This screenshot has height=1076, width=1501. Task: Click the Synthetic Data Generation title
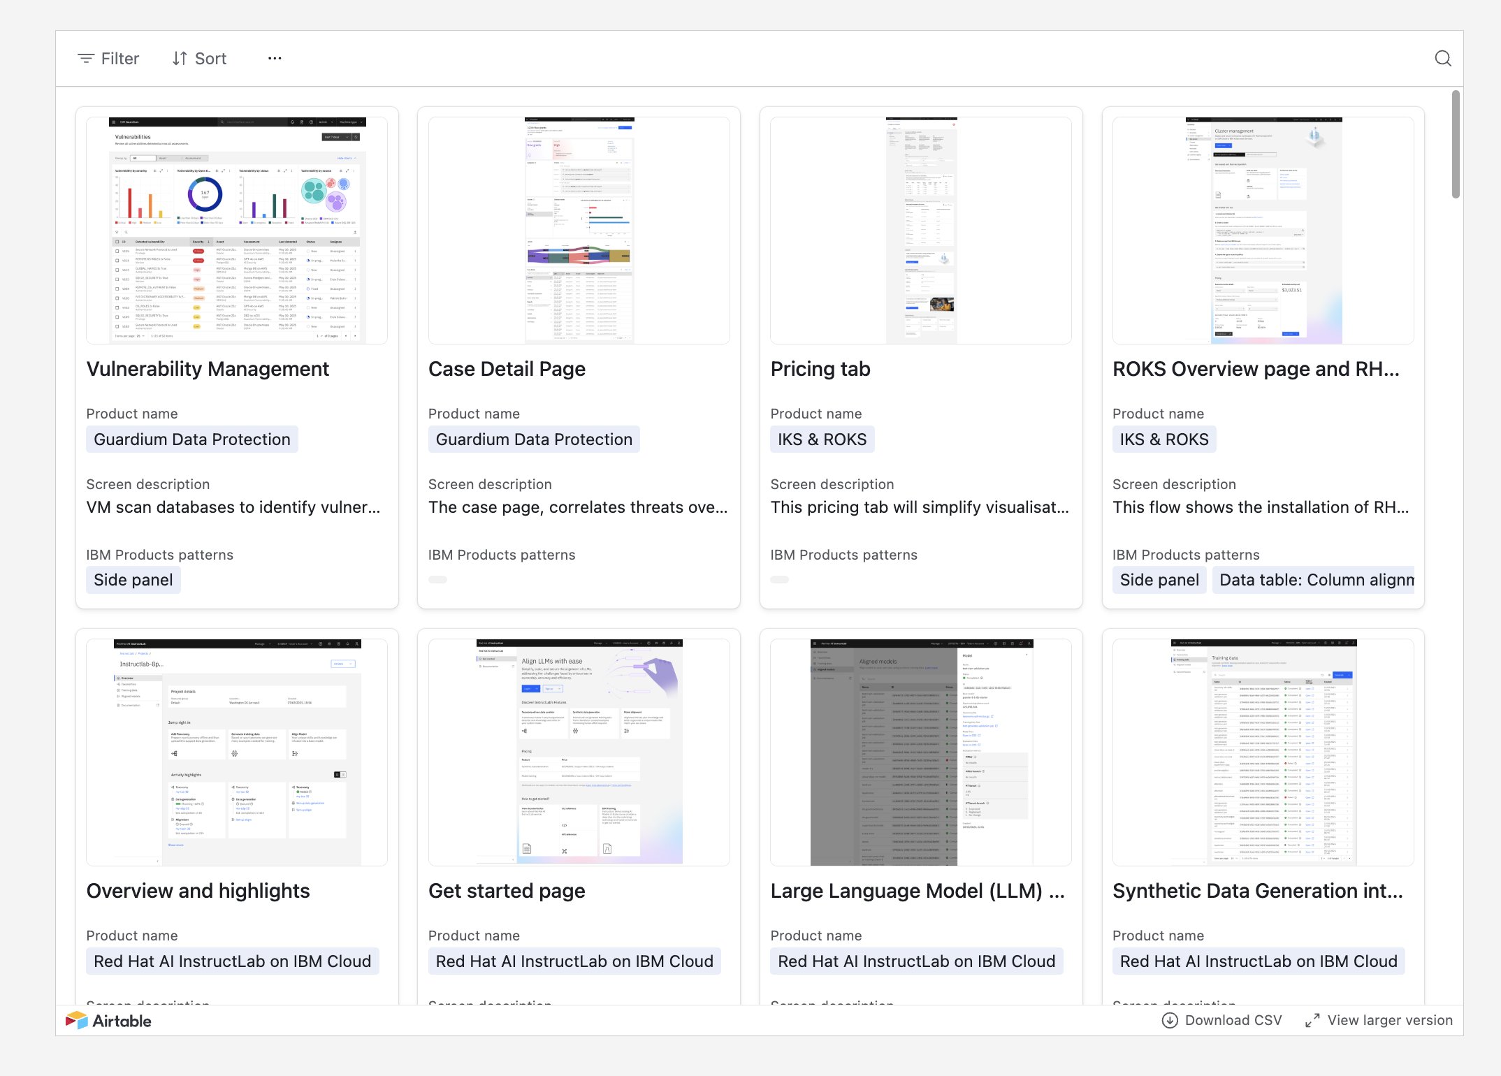[1257, 891]
